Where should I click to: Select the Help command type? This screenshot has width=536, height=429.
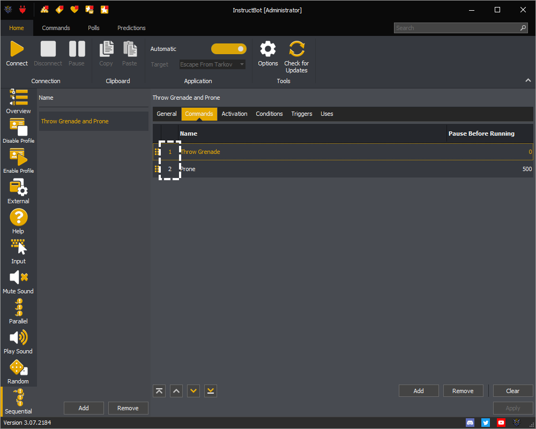pyautogui.click(x=18, y=221)
